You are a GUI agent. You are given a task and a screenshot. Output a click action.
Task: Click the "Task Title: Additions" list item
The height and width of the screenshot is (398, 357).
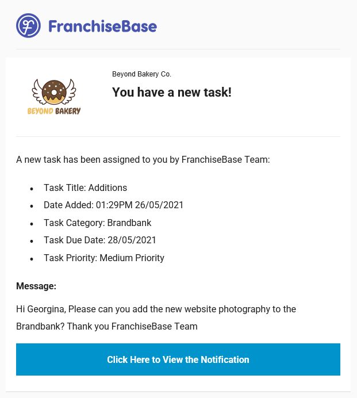[x=85, y=187]
